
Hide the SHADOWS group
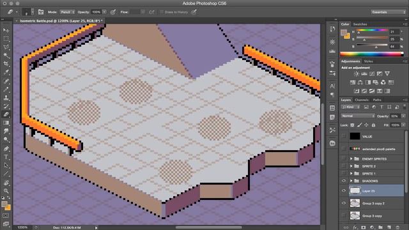click(x=344, y=181)
